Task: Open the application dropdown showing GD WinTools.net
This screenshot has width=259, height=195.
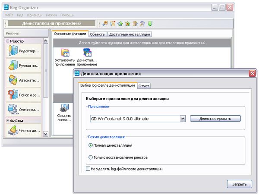Action: [183, 119]
